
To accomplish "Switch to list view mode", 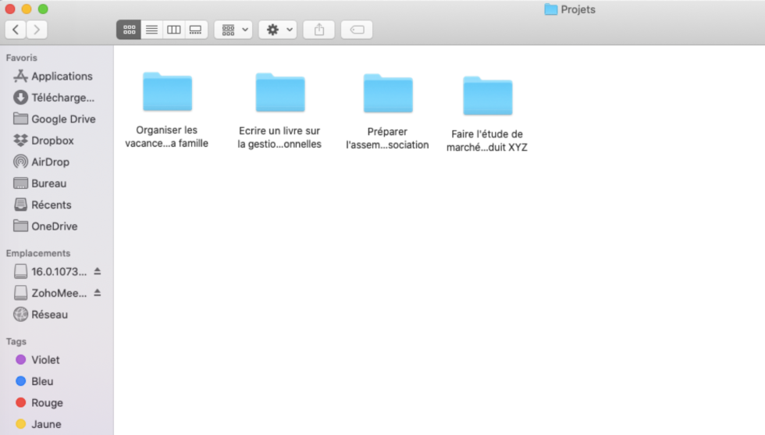I will tap(151, 30).
